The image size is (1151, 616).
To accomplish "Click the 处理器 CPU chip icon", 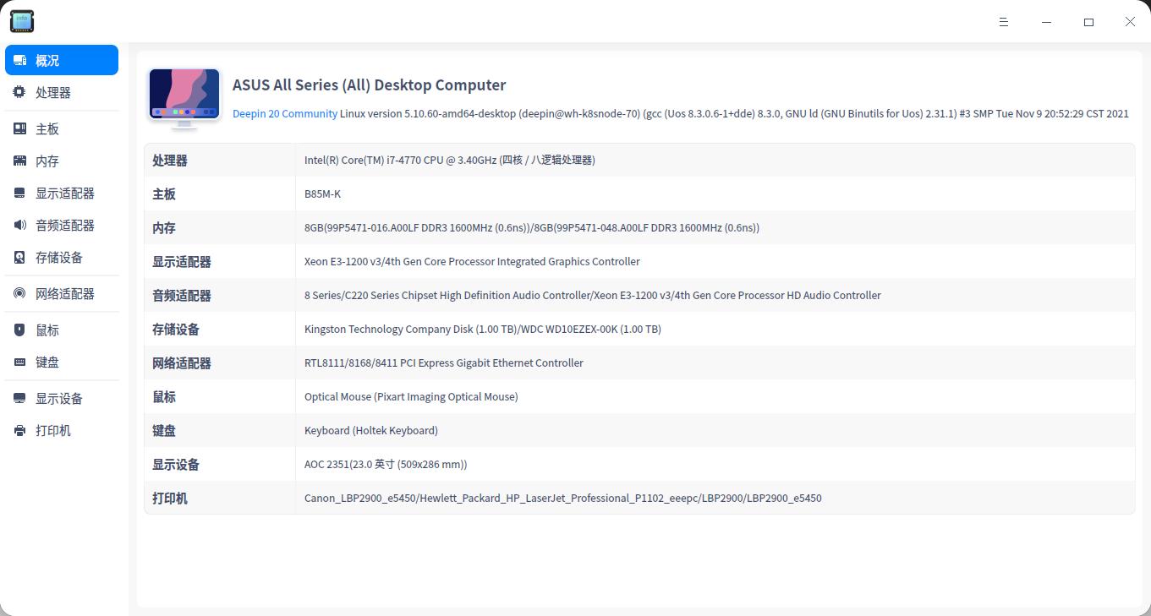I will click(x=19, y=92).
